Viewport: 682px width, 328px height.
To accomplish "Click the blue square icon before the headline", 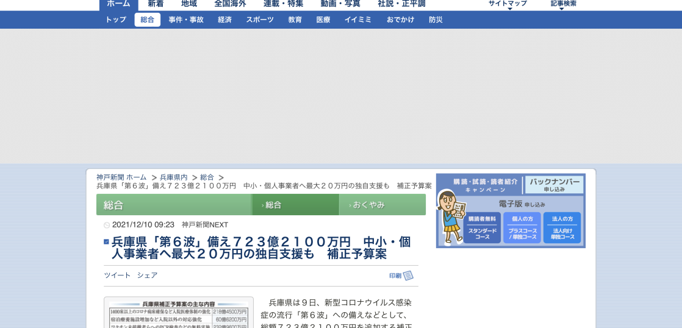I will point(106,242).
